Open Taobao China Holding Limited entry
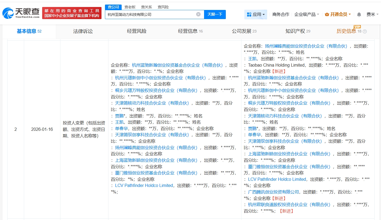This screenshot has width=381, height=220. pos(276,65)
